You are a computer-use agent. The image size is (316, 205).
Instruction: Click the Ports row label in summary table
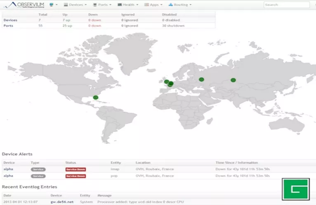click(8, 26)
